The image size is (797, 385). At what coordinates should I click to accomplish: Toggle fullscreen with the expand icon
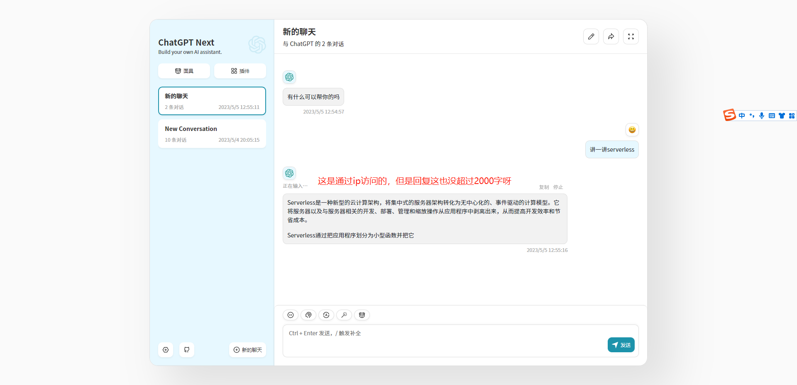click(x=631, y=36)
